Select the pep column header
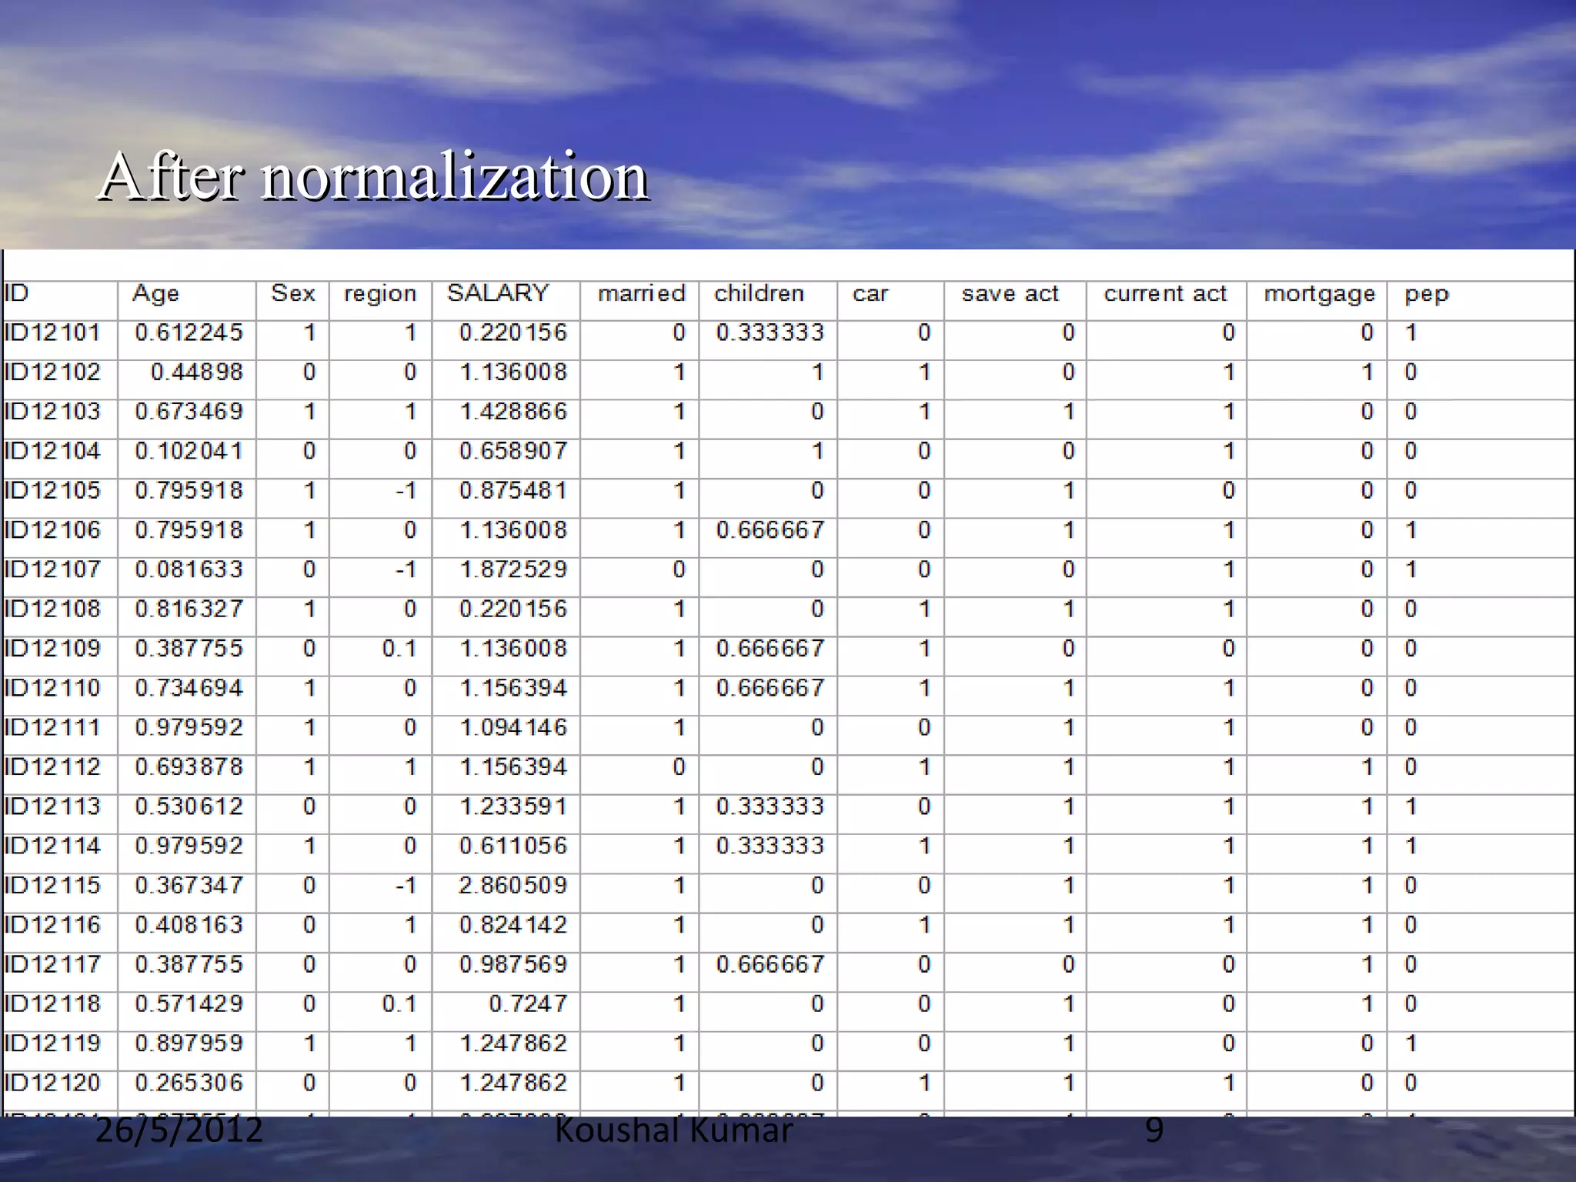Screen dimensions: 1576x1182 coord(1427,295)
